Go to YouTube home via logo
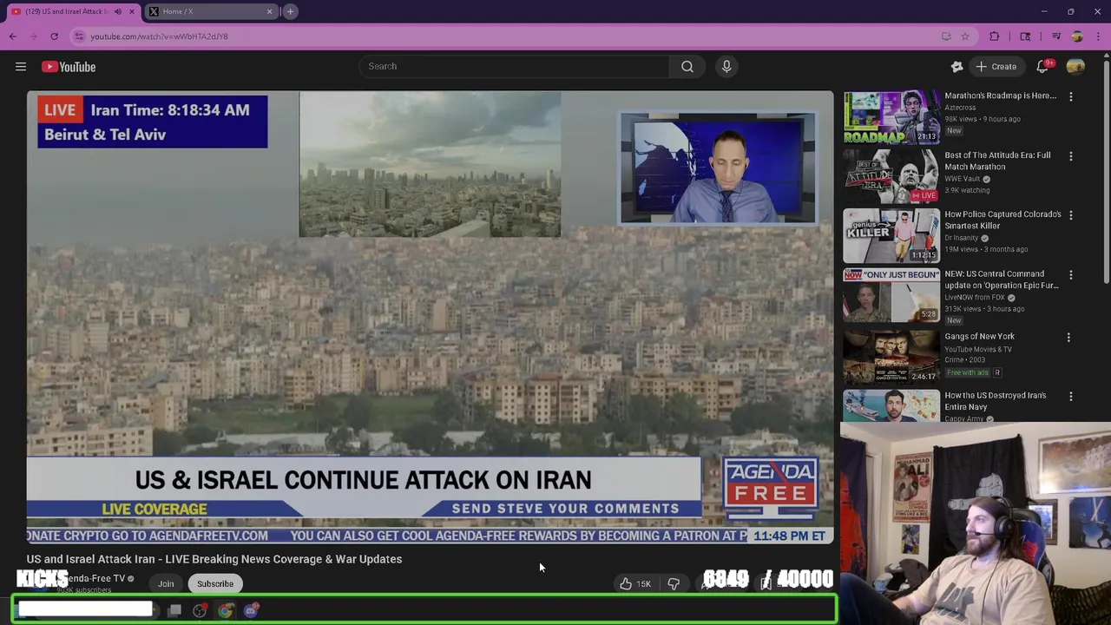 [x=69, y=67]
